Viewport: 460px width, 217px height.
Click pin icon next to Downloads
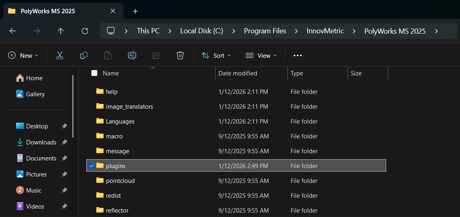pos(64,142)
